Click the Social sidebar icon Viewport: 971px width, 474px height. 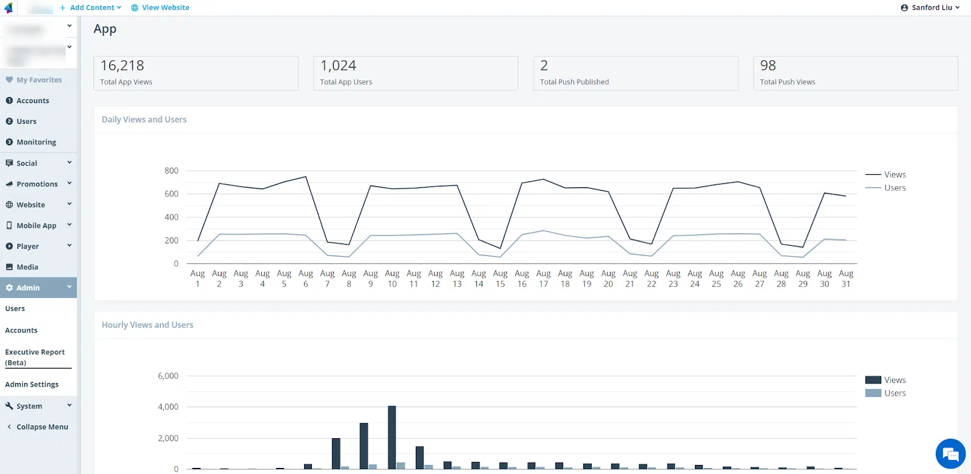point(9,163)
